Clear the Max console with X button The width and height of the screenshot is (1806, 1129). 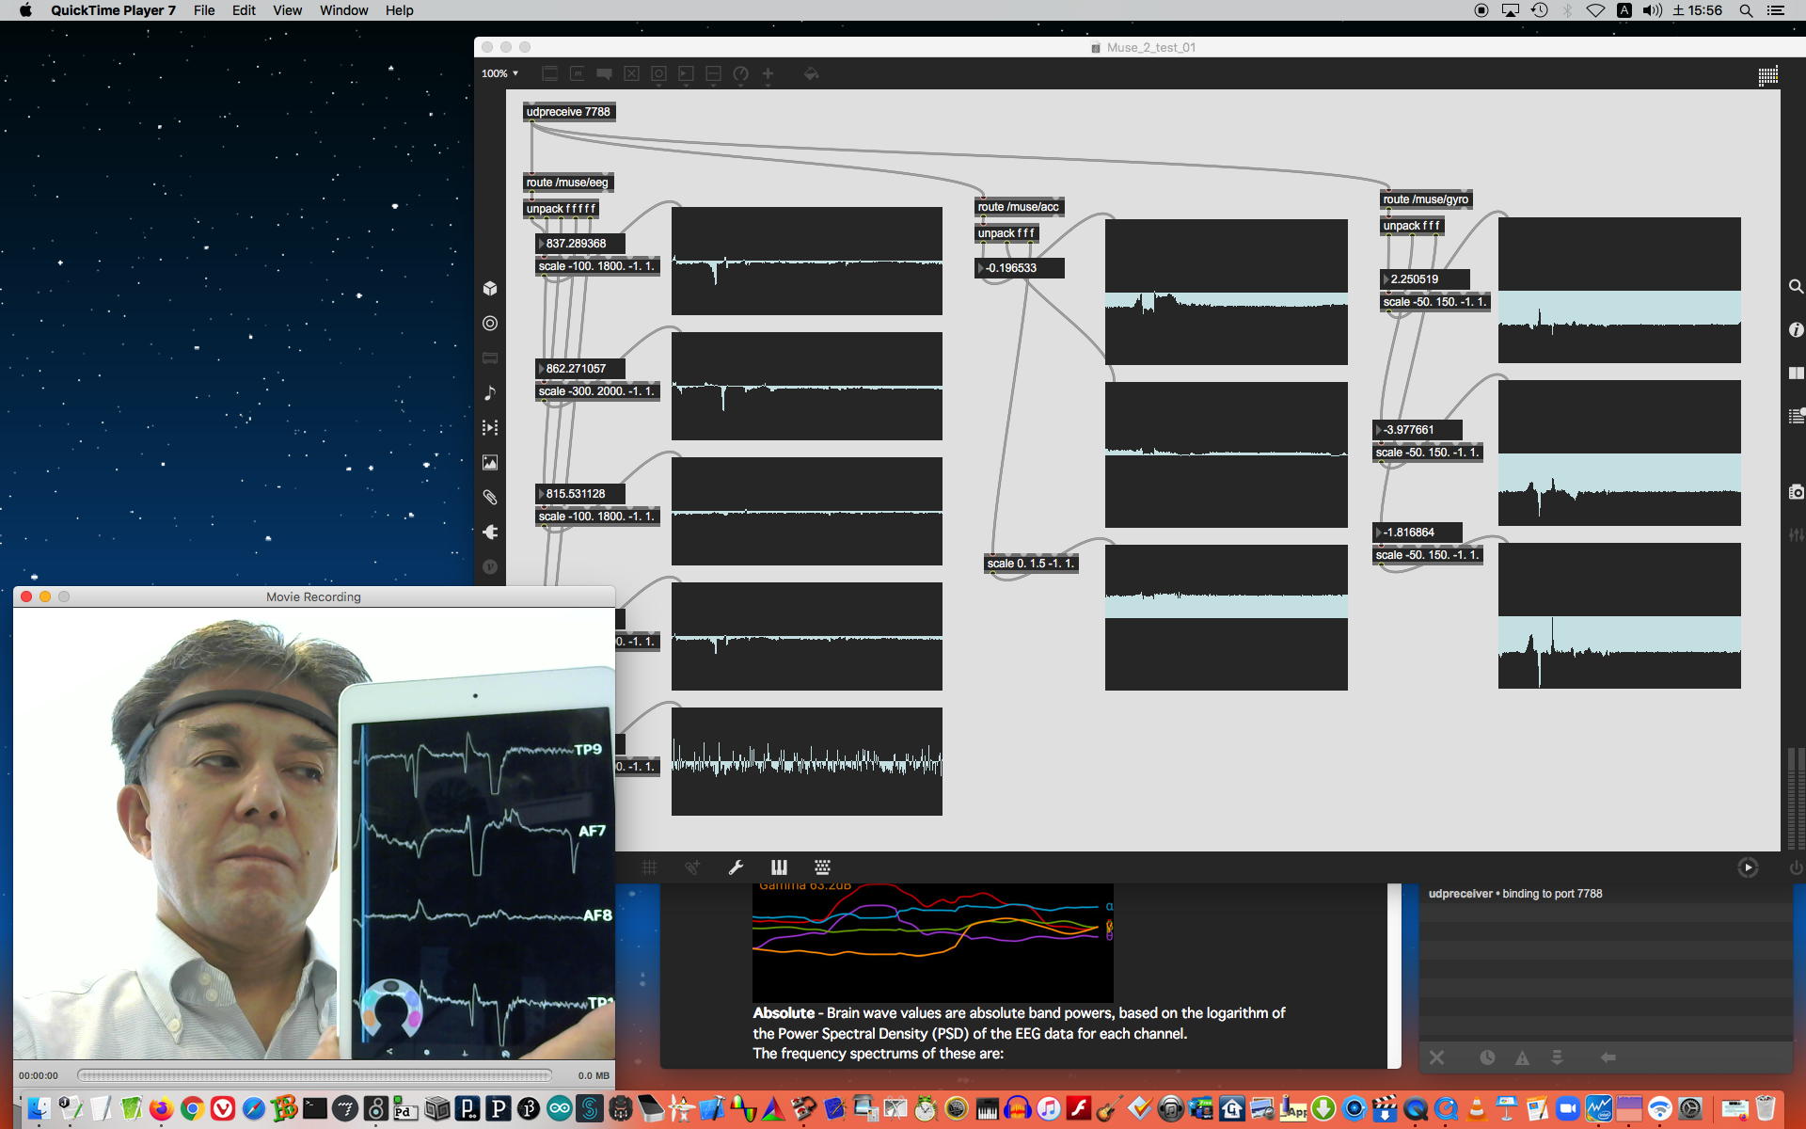coord(1436,1057)
